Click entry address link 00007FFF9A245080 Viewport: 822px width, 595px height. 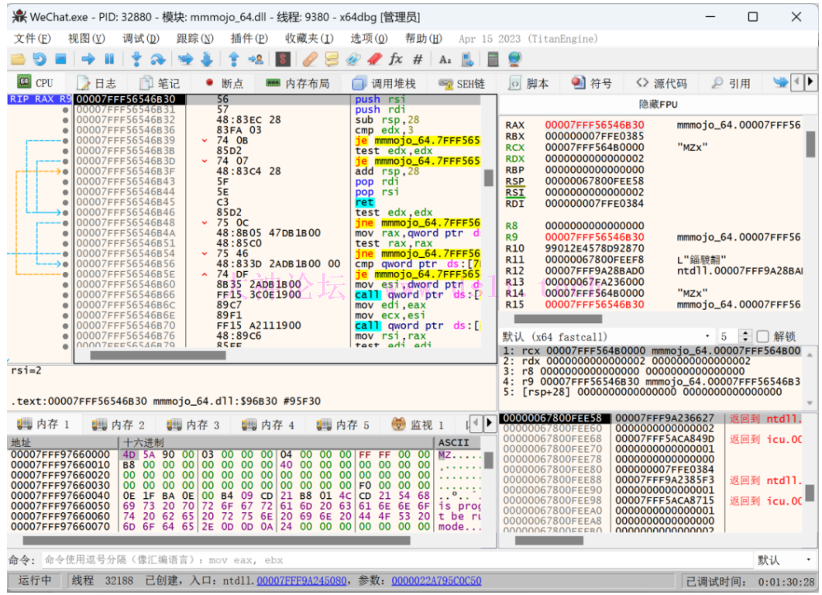301,581
